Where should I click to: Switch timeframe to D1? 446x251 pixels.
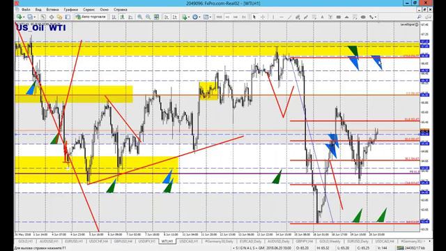click(x=243, y=17)
